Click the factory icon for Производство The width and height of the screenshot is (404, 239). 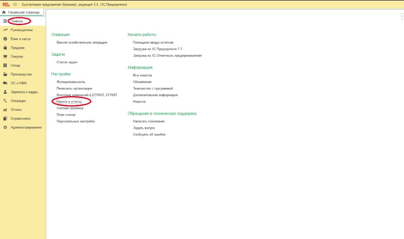5,74
